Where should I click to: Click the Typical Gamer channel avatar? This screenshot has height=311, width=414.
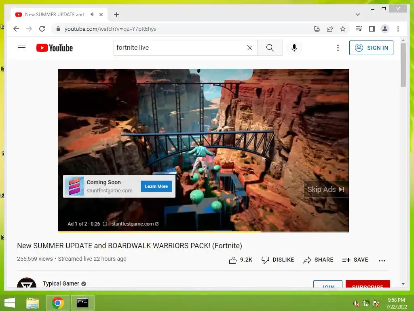[27, 283]
